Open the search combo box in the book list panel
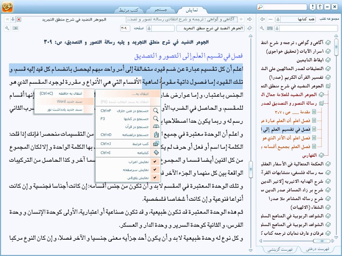Viewport: 342px width, 256px height. (306, 28)
